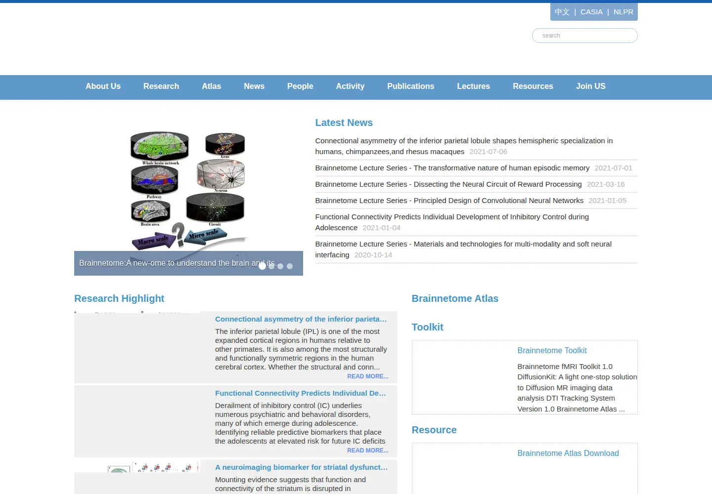Viewport: 712px width, 494px height.
Task: Click READ MORE under inhibitory control article
Action: 367,451
